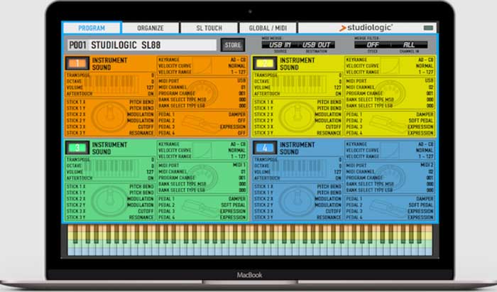Click the P001 program number
The height and width of the screenshot is (292, 497).
(77, 45)
